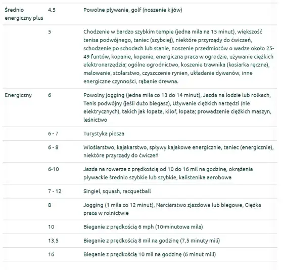This screenshot has width=283, height=270.
Task: Click the 'Energiczny' category label
Action: tap(18, 95)
